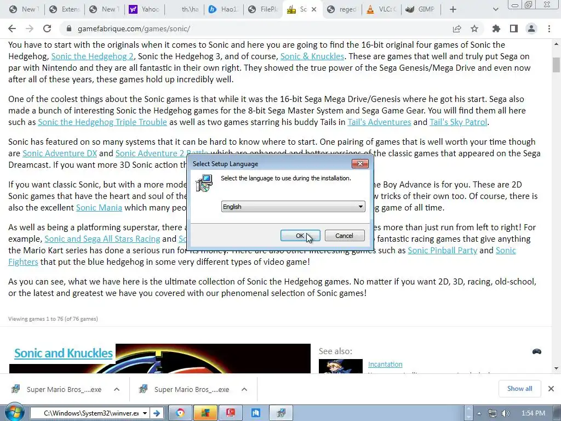
Task: Toggle the browser side panel
Action: (514, 29)
